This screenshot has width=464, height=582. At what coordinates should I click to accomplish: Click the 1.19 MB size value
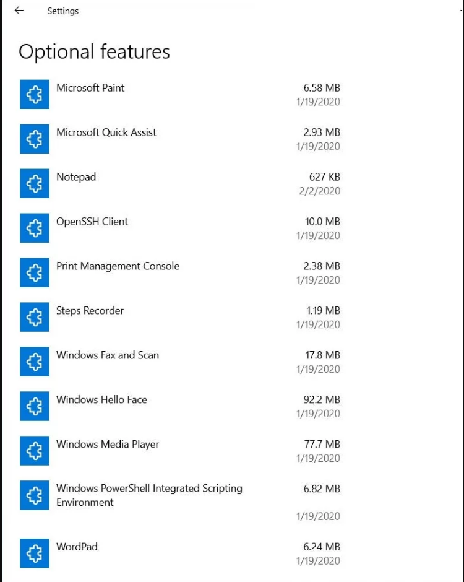pyautogui.click(x=323, y=311)
